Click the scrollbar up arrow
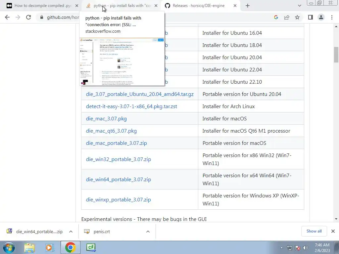This screenshot has height=254, width=339. click(336, 26)
